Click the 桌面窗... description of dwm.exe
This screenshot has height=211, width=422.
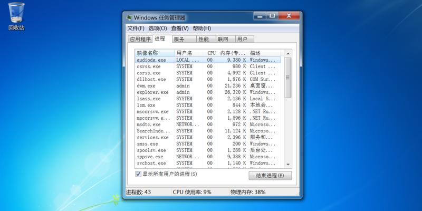coord(261,85)
